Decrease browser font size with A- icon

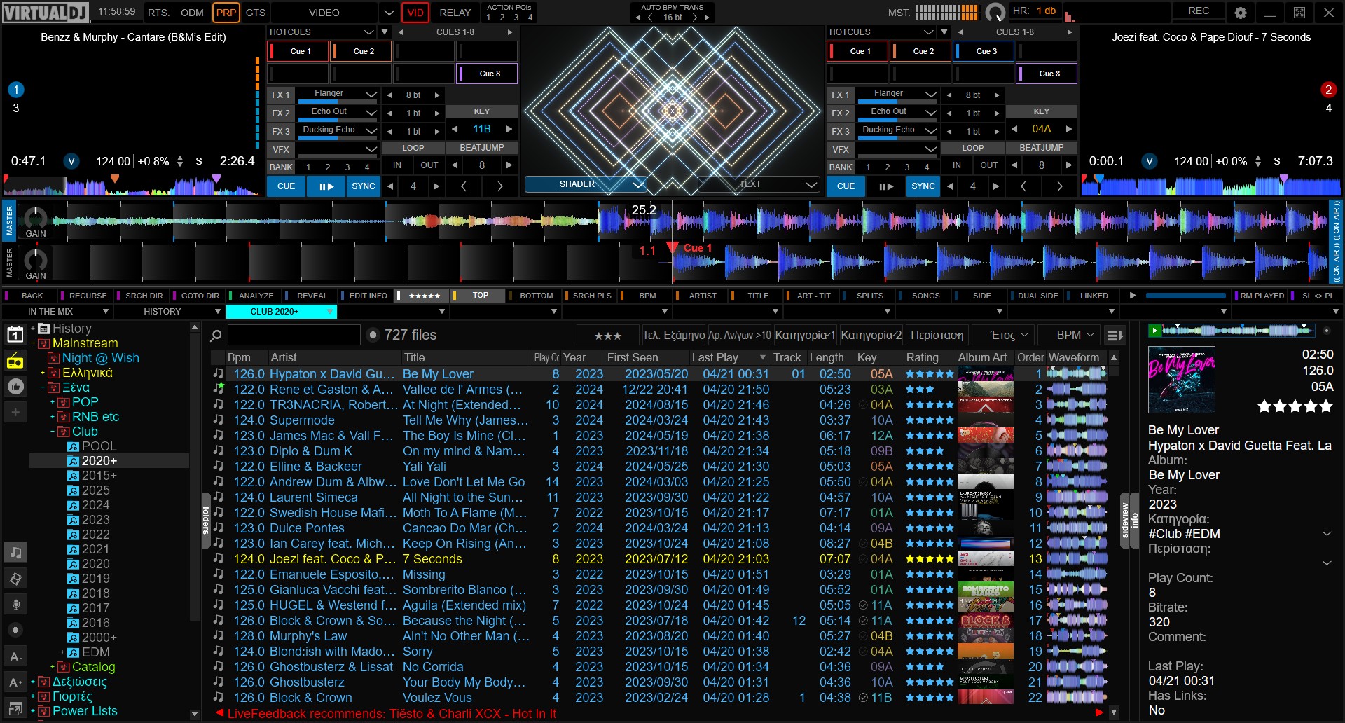click(15, 656)
